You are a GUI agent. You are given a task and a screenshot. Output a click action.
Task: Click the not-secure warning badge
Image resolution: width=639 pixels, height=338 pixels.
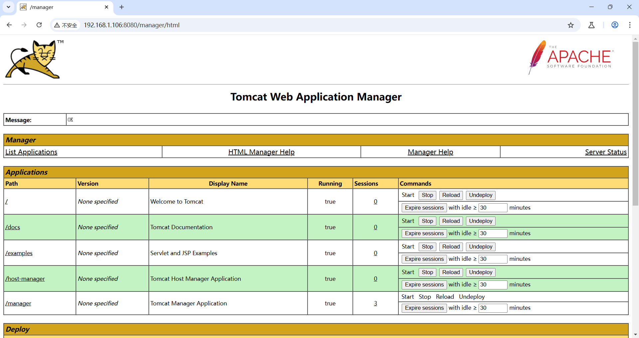click(x=66, y=25)
